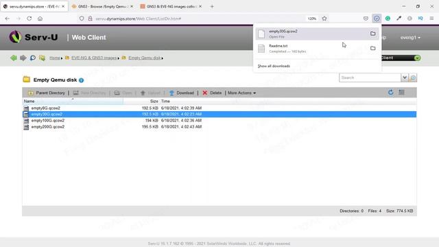The height and width of the screenshot is (247, 439).
Task: Expand breadcrumb arrow after Home
Action: 62,58
